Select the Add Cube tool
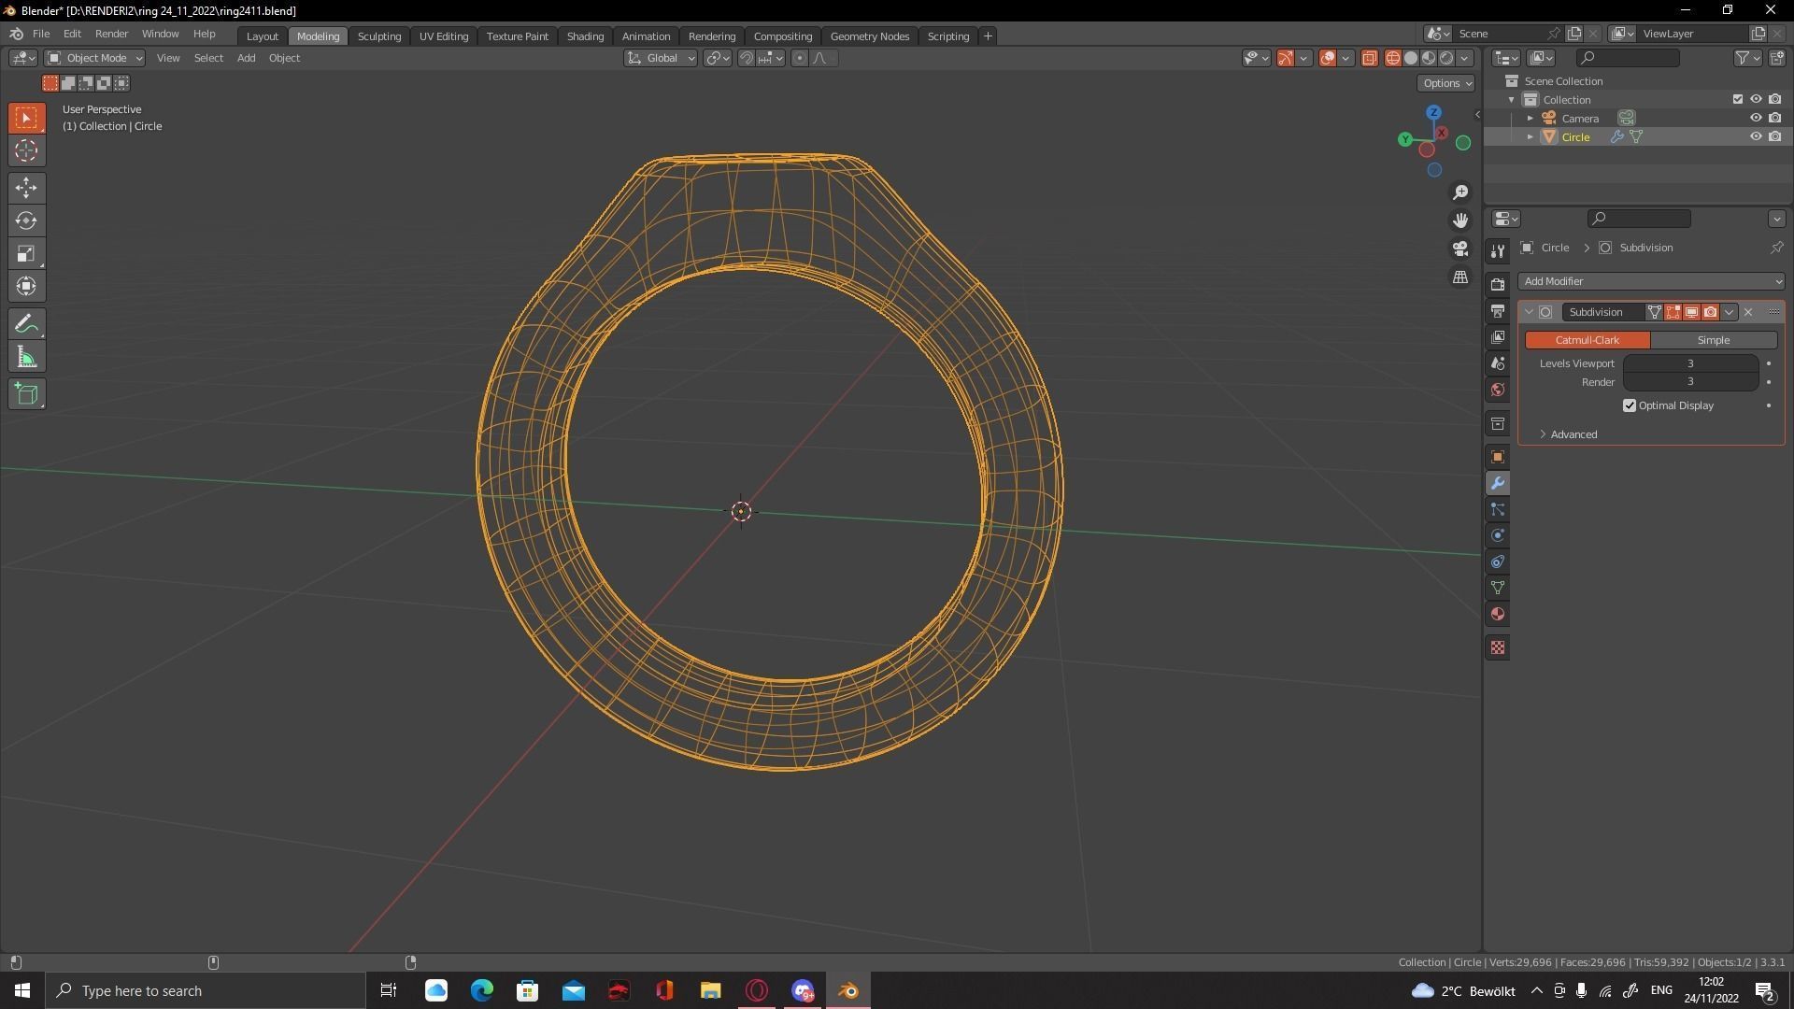The height and width of the screenshot is (1009, 1794). point(26,394)
